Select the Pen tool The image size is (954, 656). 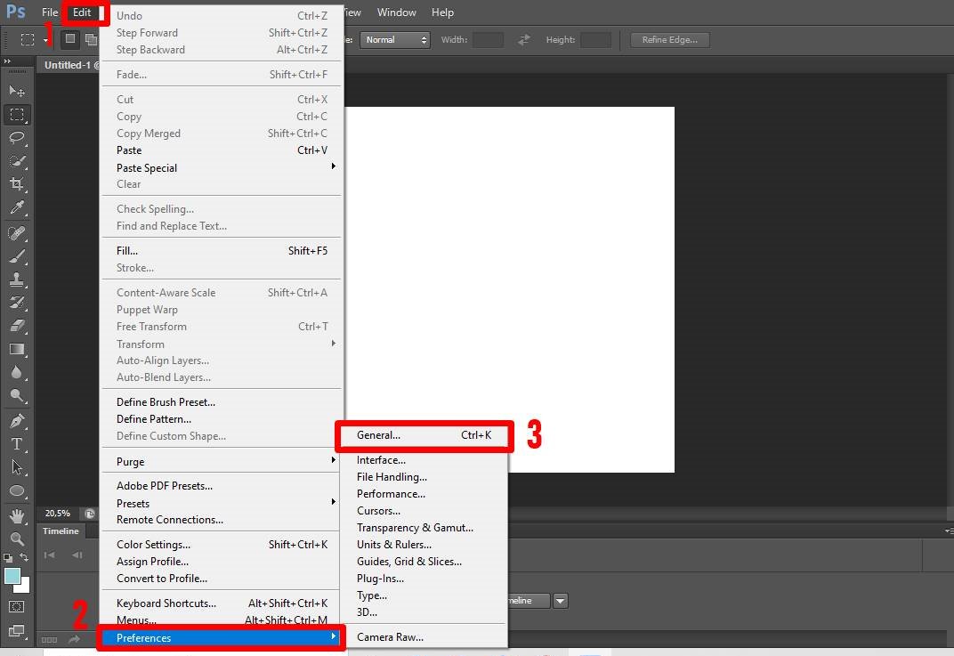click(16, 420)
